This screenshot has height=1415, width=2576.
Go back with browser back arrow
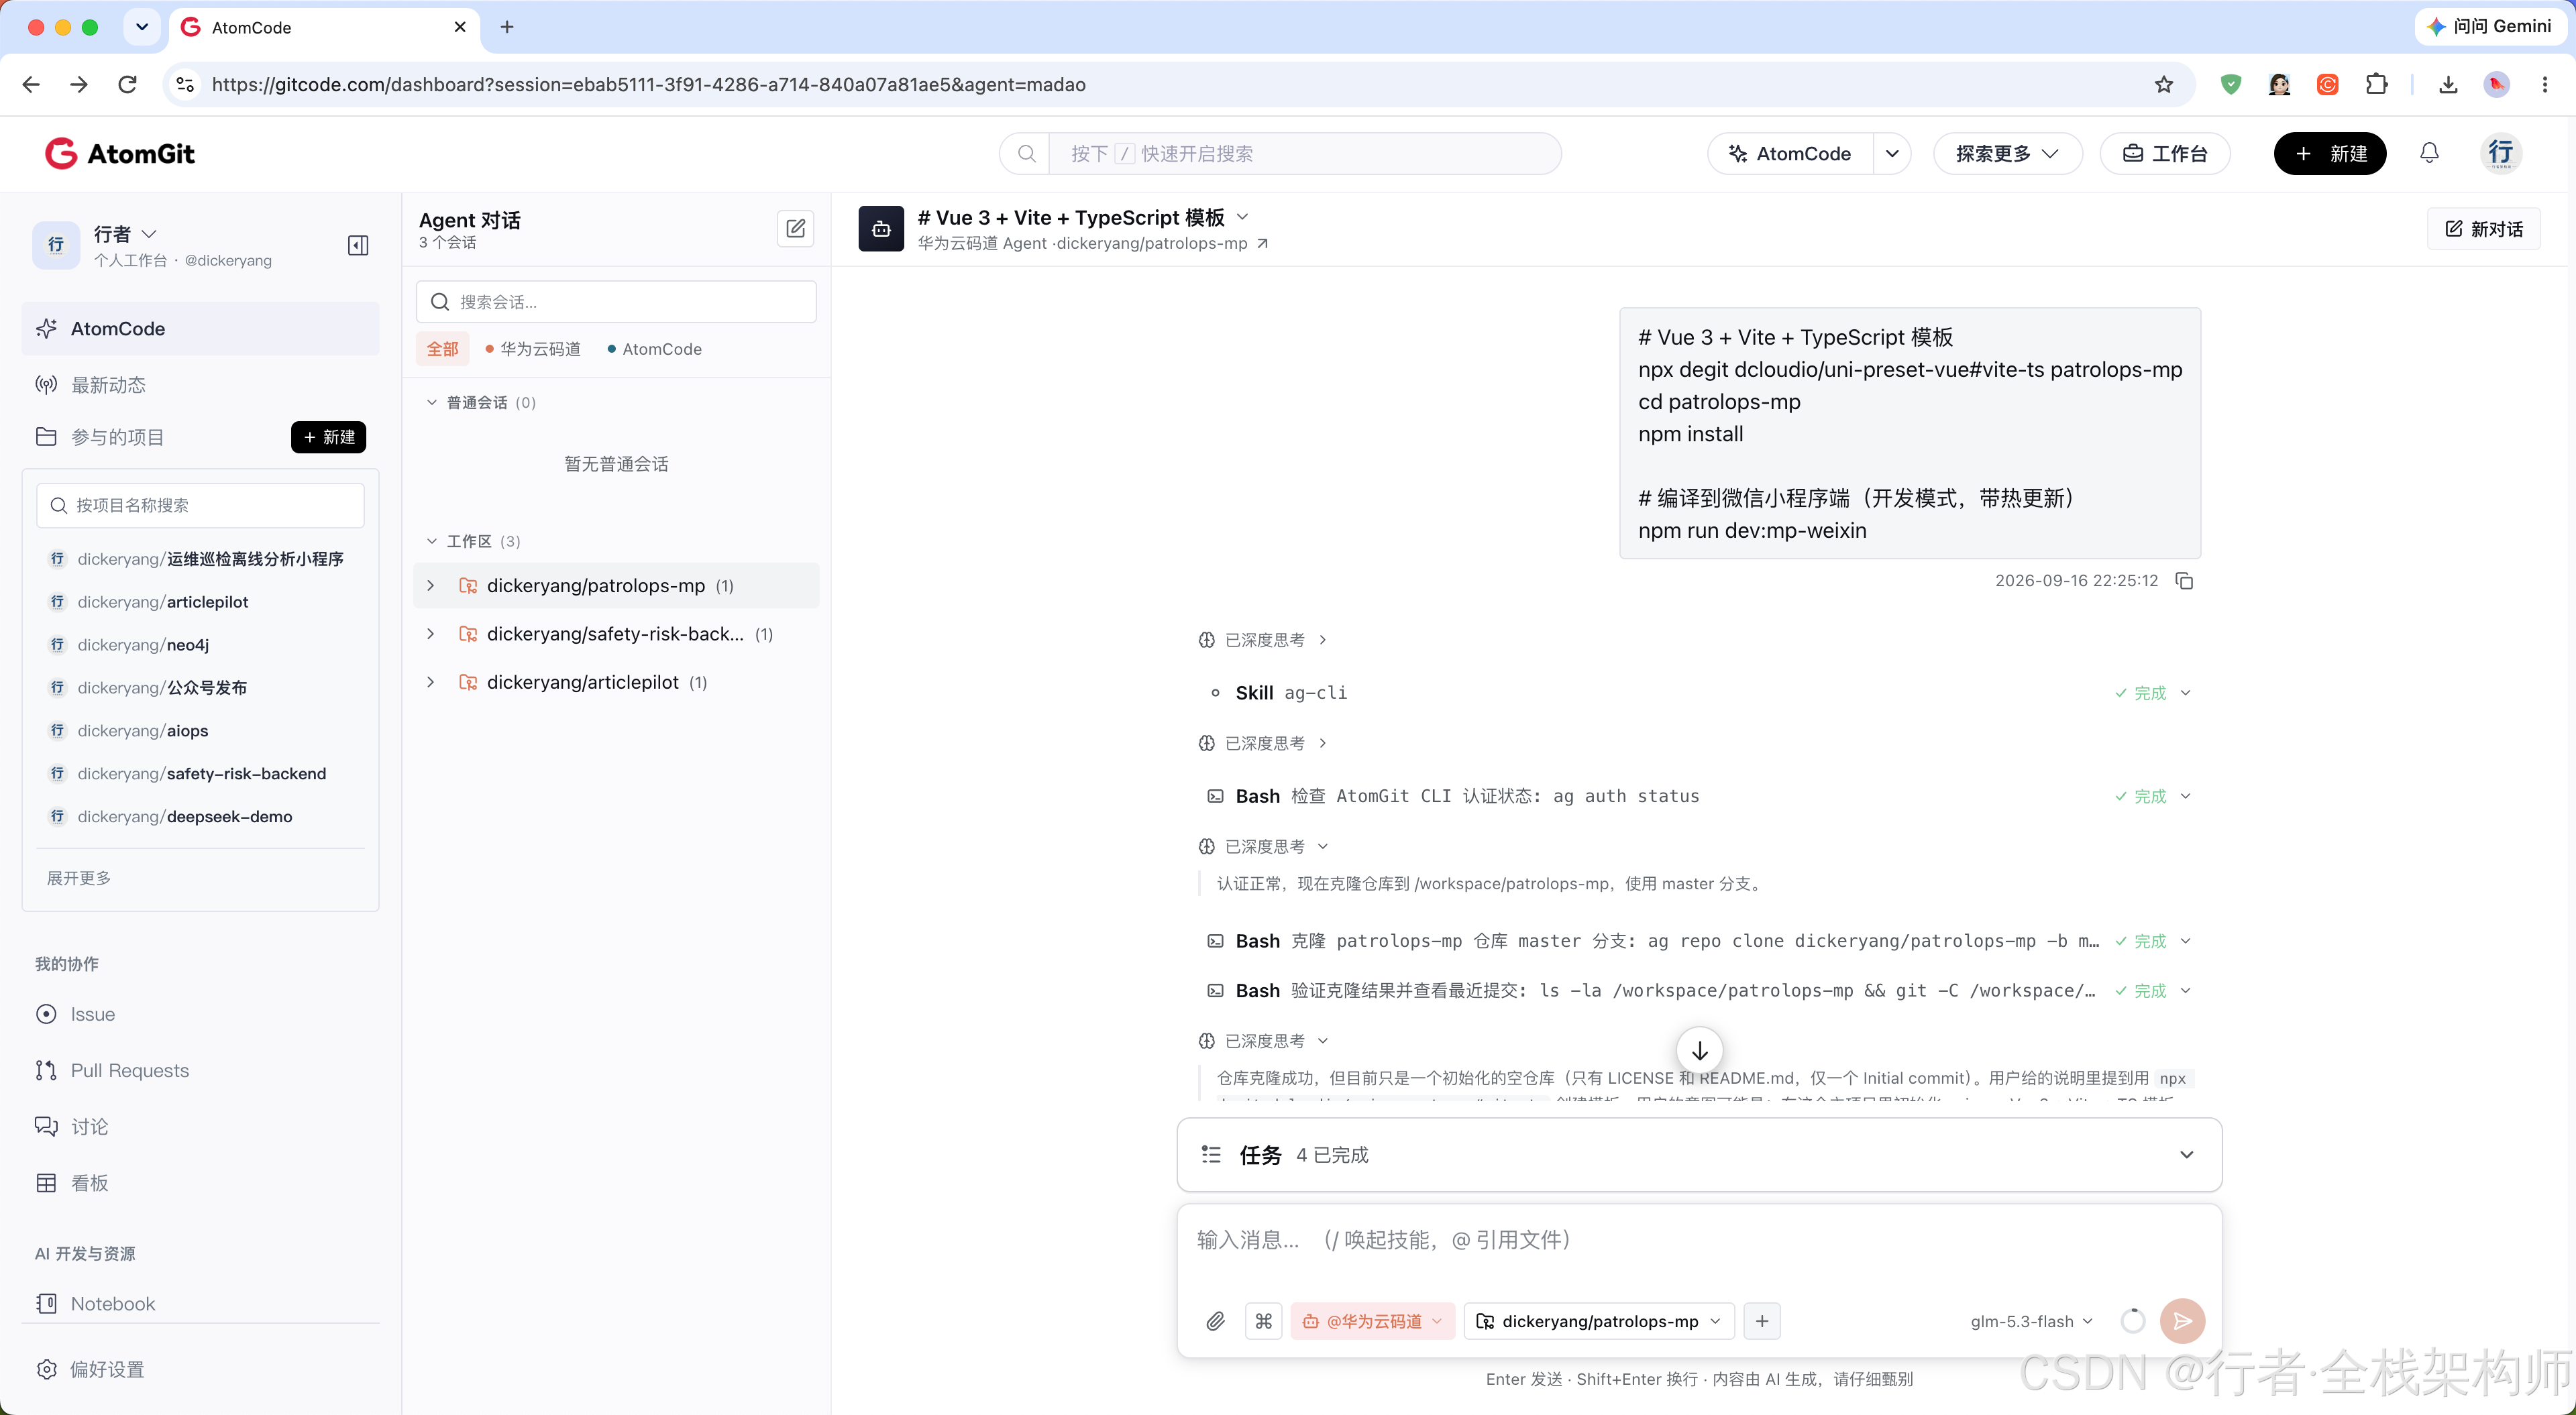coord(31,85)
